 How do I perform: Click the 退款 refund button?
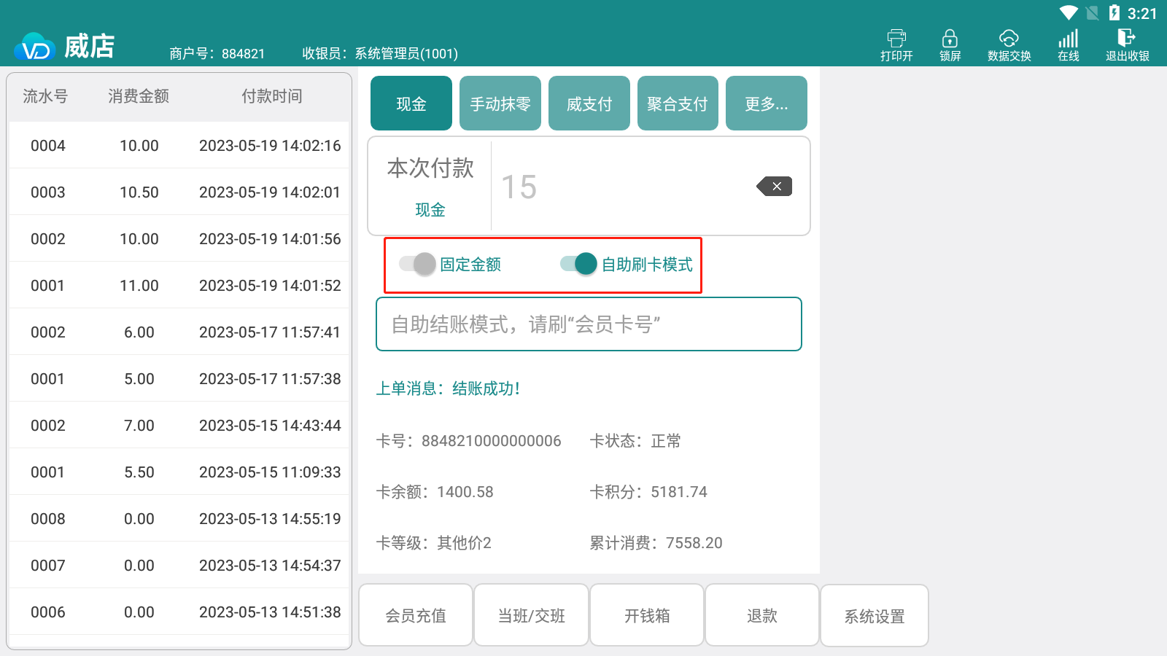point(762,615)
